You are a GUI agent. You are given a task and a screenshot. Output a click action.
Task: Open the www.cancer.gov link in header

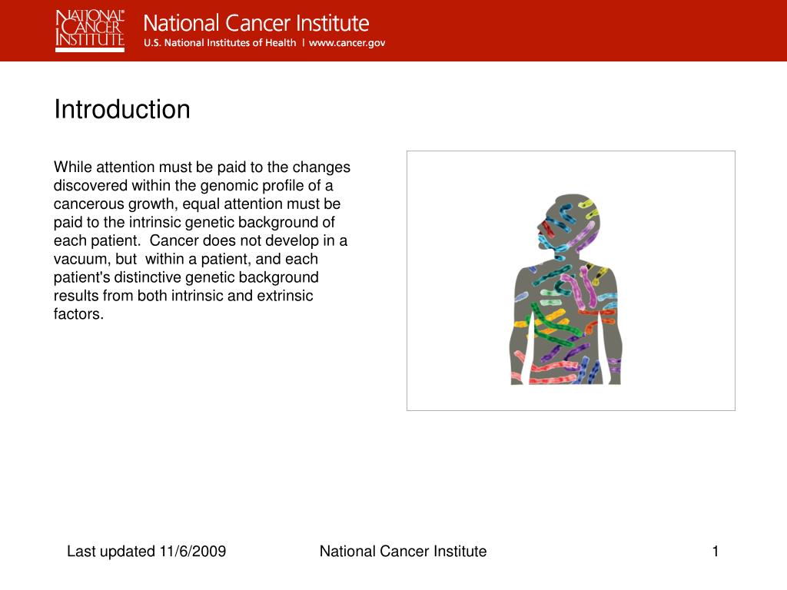pos(347,43)
